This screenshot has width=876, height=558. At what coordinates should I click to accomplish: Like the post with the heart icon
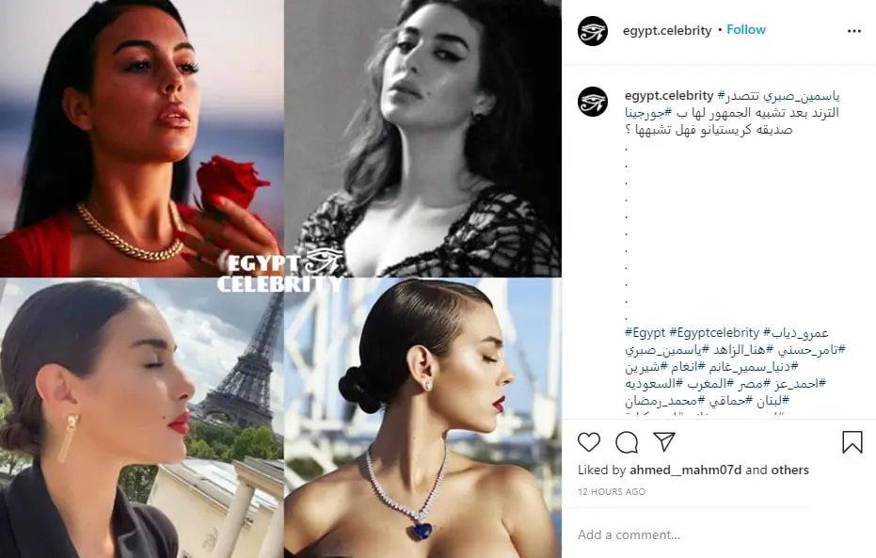point(589,442)
